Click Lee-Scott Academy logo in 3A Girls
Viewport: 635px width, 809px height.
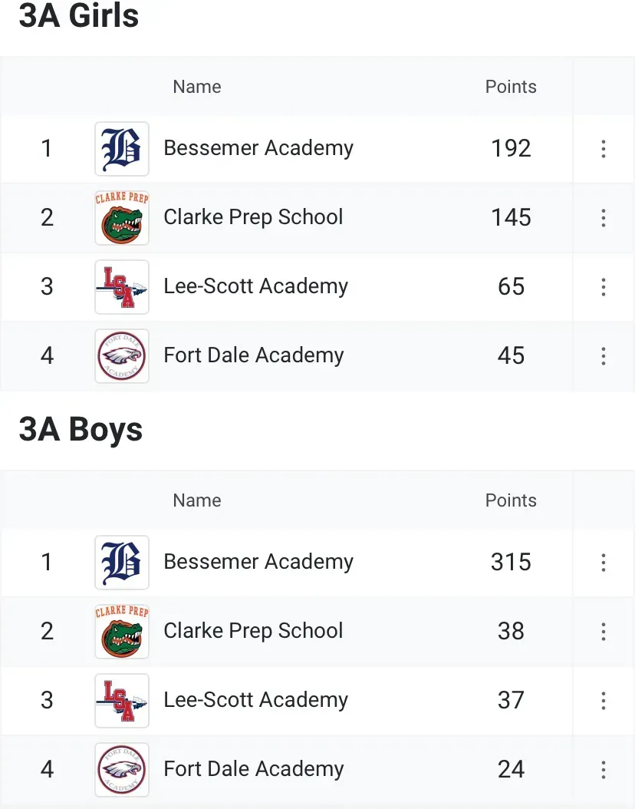coord(122,287)
